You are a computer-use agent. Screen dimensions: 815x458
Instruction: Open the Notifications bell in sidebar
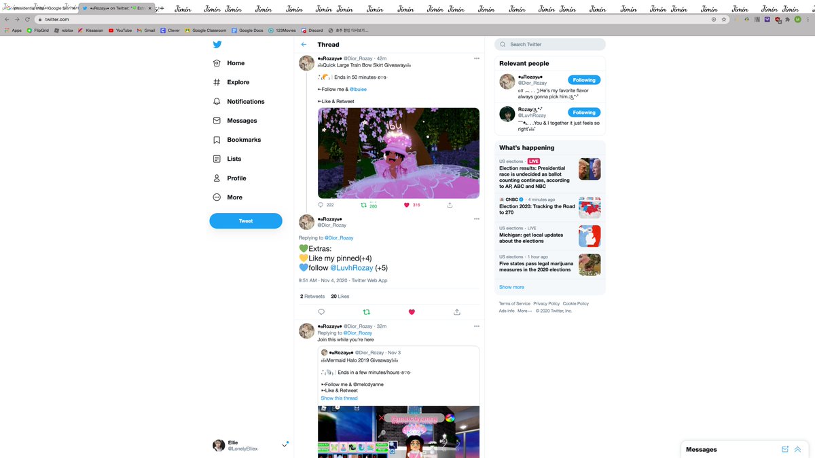[238, 102]
